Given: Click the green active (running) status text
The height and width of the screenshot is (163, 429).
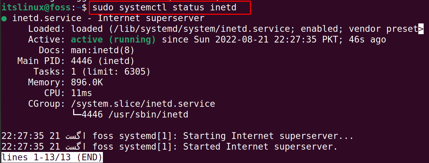Looking at the screenshot, I should point(114,40).
